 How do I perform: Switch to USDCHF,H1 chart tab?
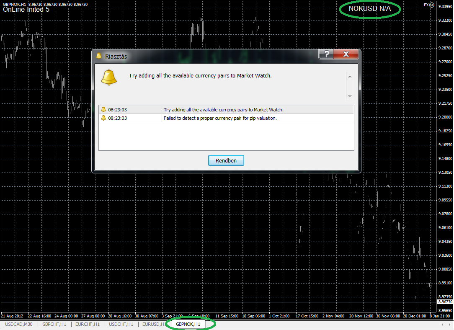point(121,324)
